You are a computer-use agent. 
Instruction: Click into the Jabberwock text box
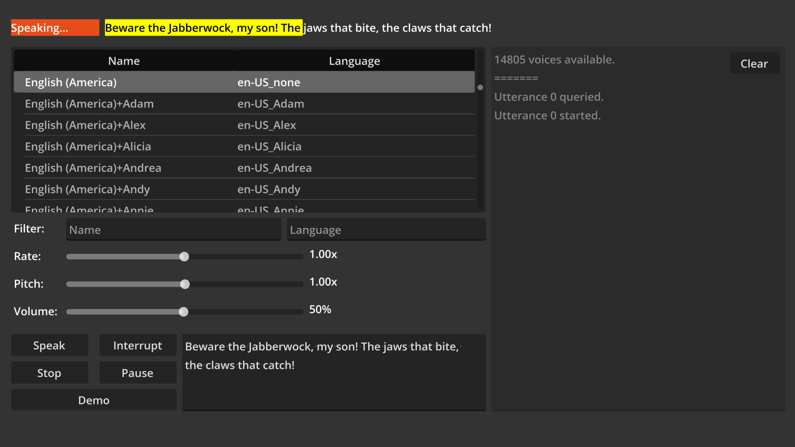click(334, 372)
